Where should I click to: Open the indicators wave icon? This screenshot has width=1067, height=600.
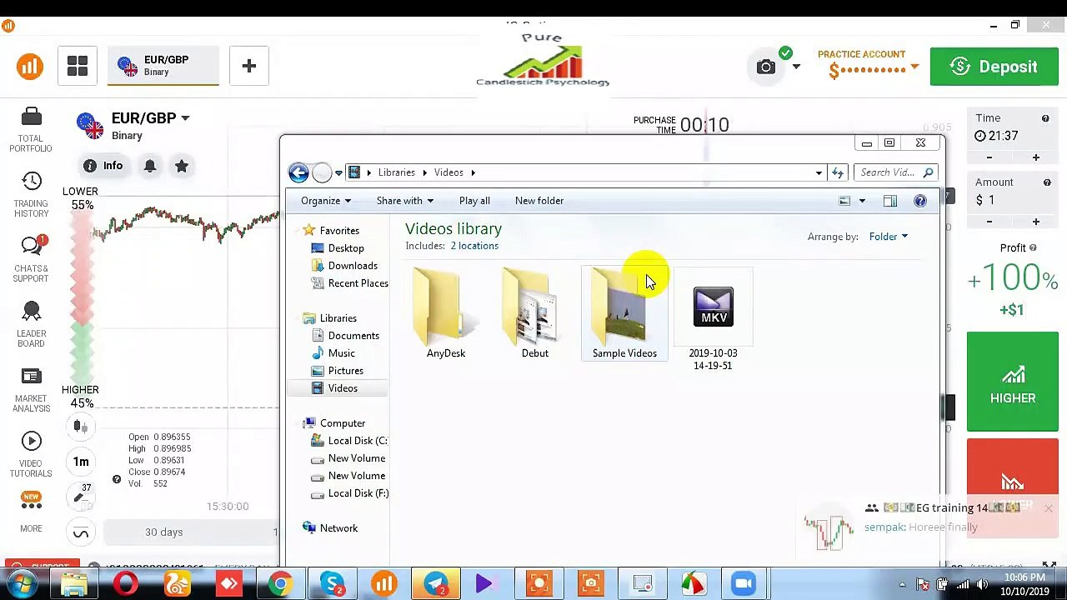(x=81, y=533)
